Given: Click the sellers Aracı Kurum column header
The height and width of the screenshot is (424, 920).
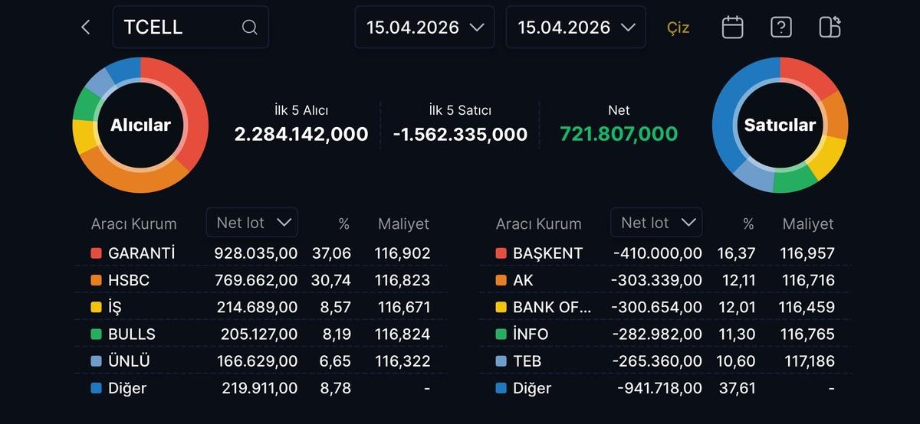Looking at the screenshot, I should point(538,224).
